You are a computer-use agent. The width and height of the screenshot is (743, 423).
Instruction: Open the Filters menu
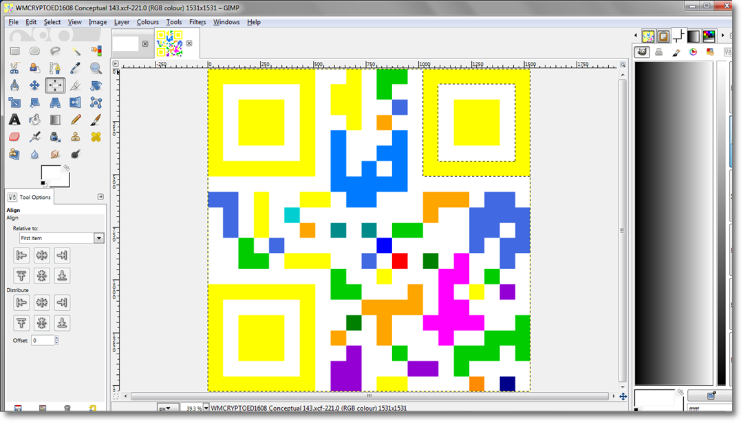(x=197, y=22)
